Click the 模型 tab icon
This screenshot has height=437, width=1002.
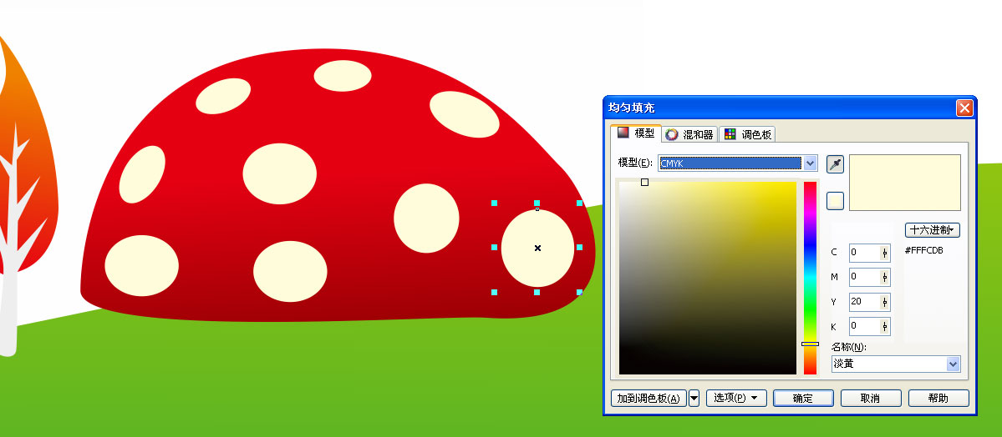[x=623, y=133]
